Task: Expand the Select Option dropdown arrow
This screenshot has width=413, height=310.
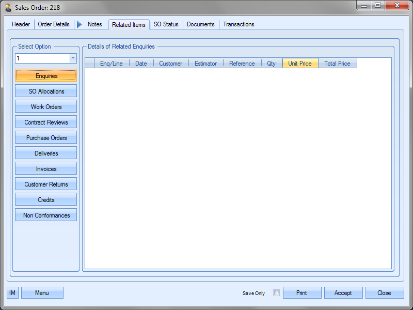Action: point(73,58)
